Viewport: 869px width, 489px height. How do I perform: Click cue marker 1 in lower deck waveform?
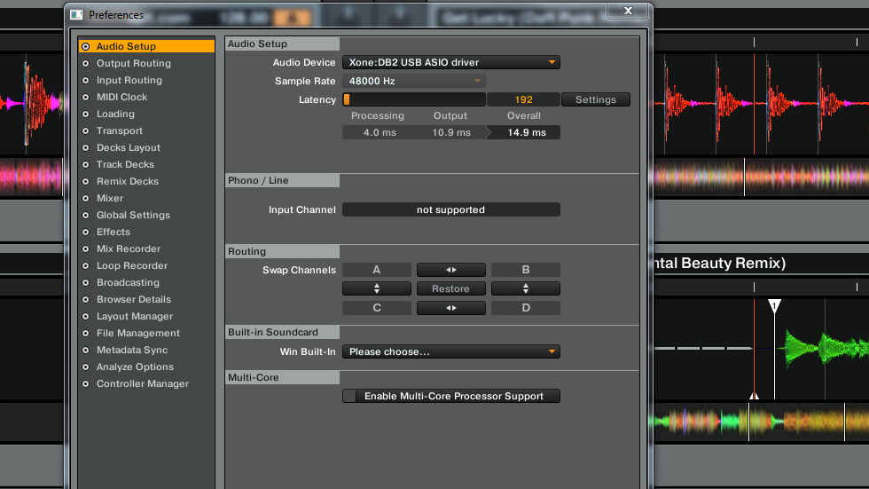coord(774,305)
